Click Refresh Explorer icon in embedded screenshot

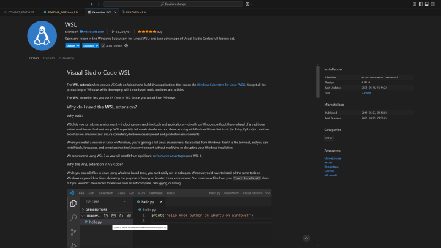(121, 216)
